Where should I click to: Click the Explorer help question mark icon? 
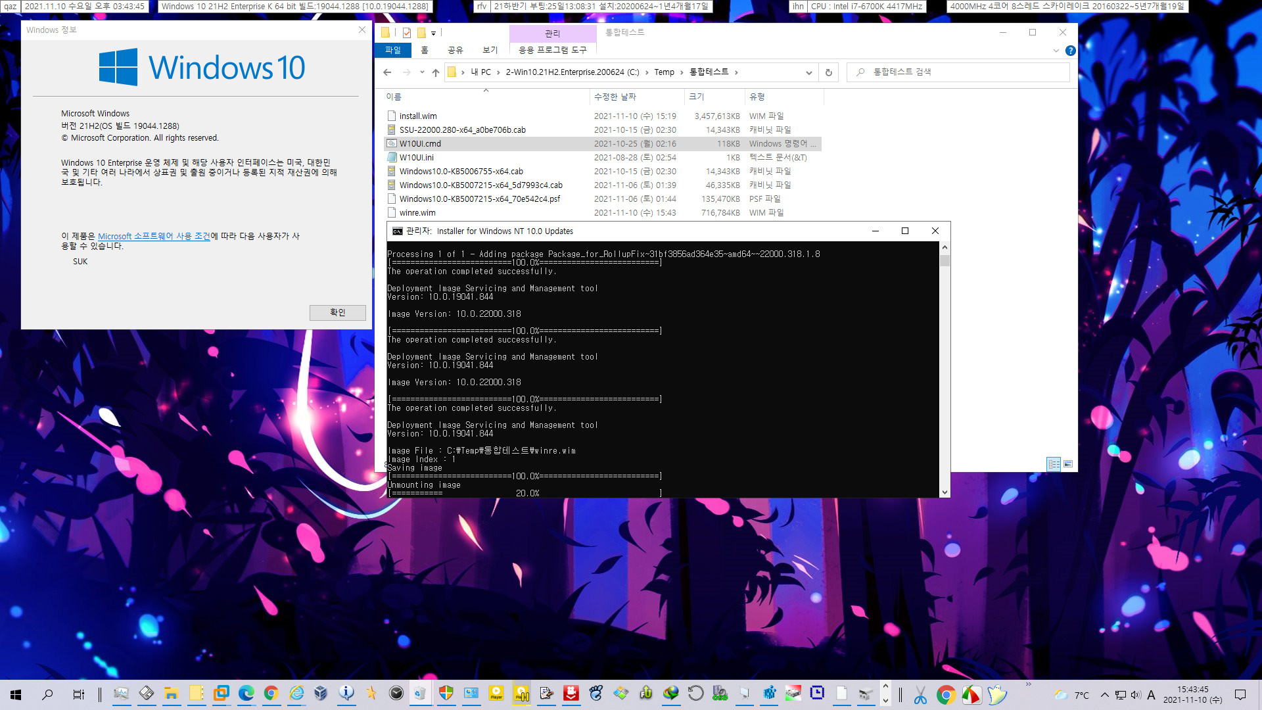1071,51
